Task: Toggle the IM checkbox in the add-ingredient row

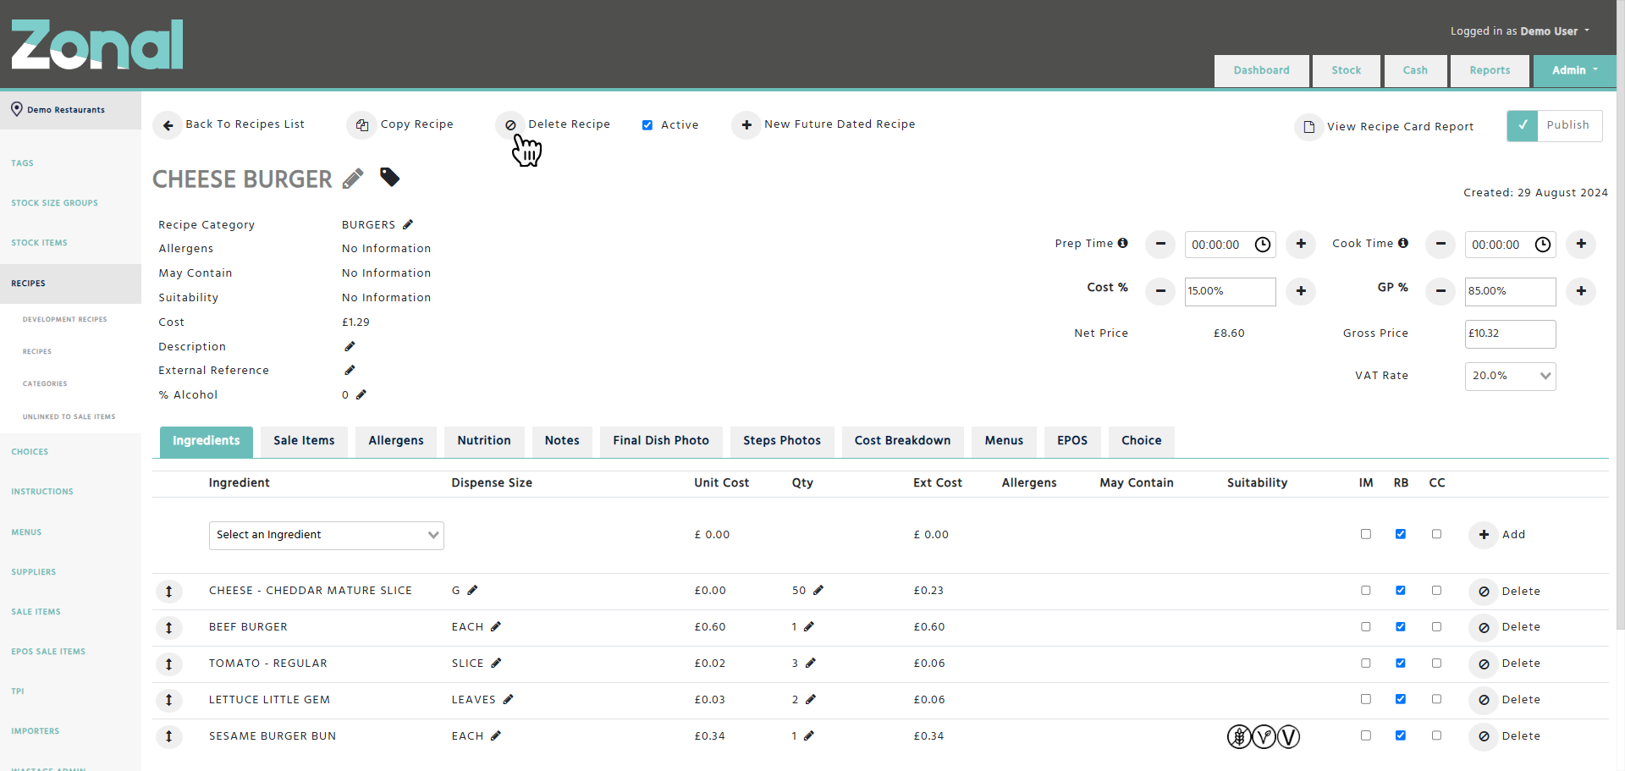Action: (x=1366, y=534)
